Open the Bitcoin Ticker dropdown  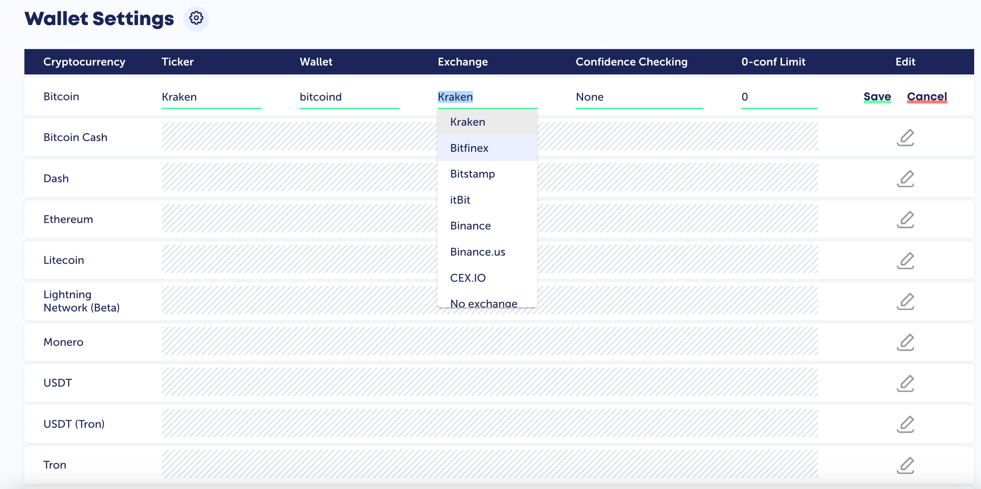click(x=211, y=97)
